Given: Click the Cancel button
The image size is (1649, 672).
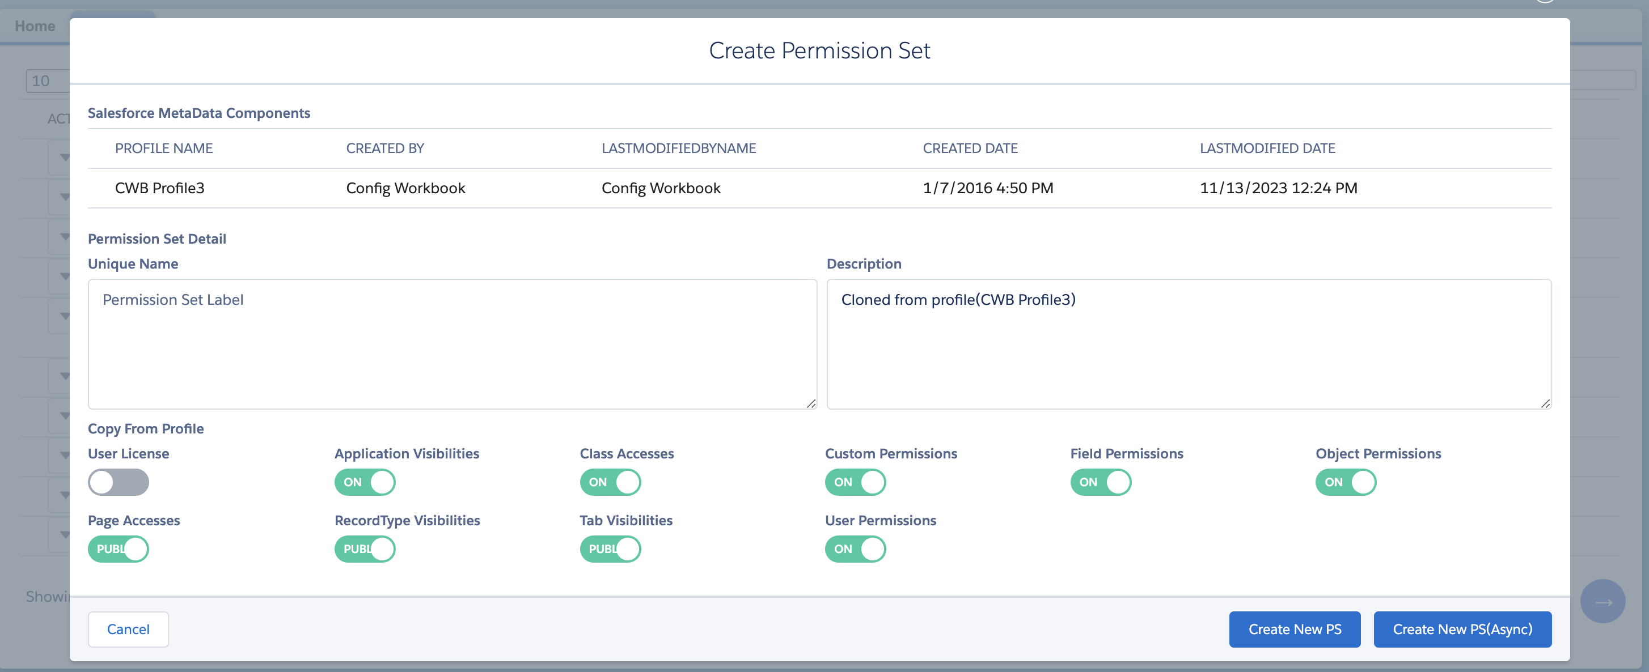Looking at the screenshot, I should pos(128,629).
